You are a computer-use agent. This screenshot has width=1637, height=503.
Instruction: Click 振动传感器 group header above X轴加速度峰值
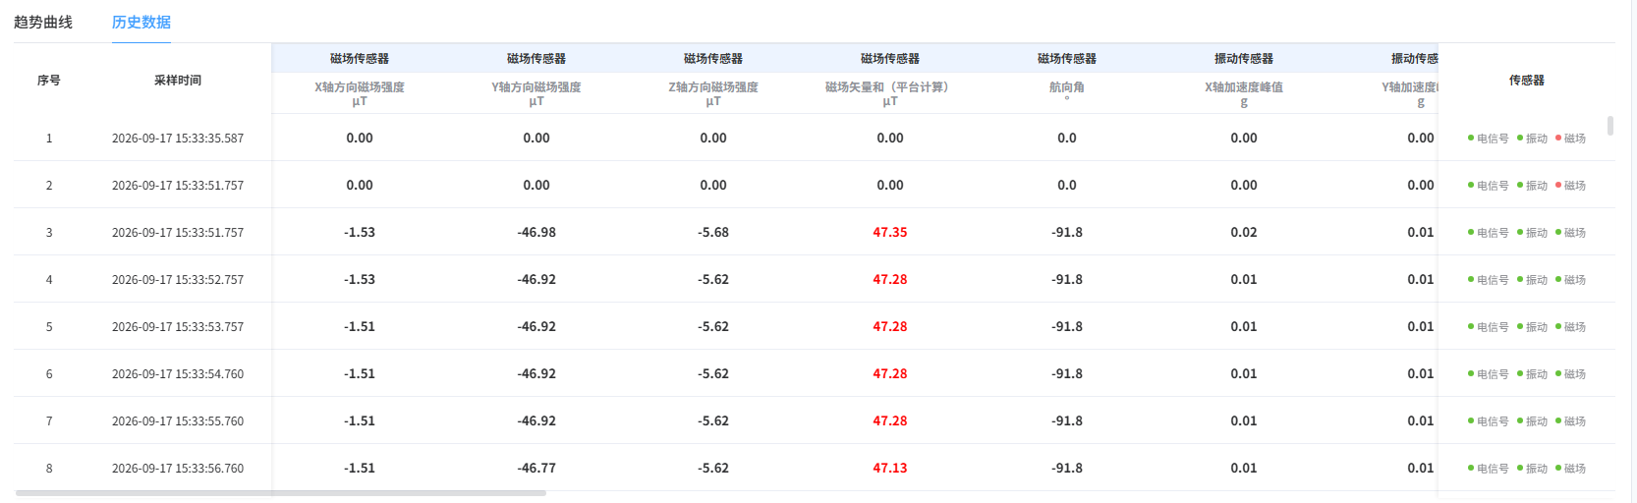1244,59
